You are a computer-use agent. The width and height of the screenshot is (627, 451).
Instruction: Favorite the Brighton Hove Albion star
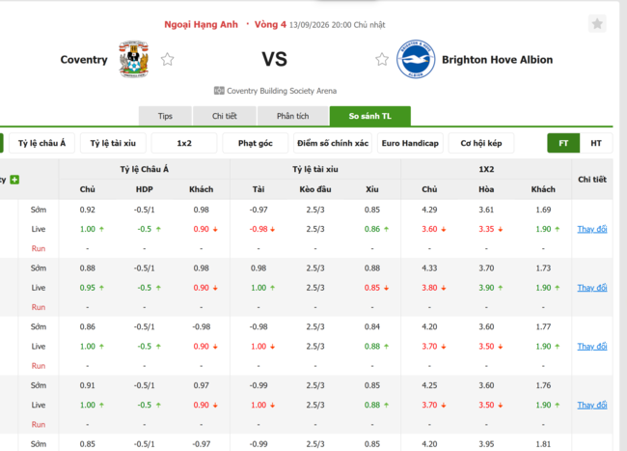pyautogui.click(x=382, y=60)
